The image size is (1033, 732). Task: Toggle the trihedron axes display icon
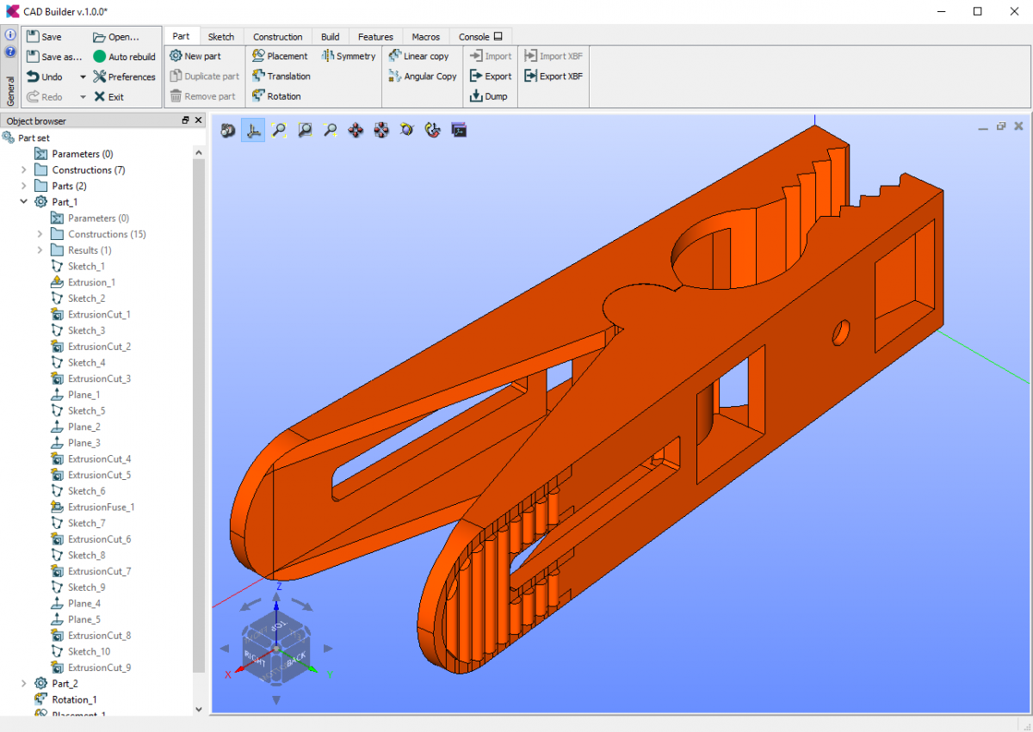(253, 131)
